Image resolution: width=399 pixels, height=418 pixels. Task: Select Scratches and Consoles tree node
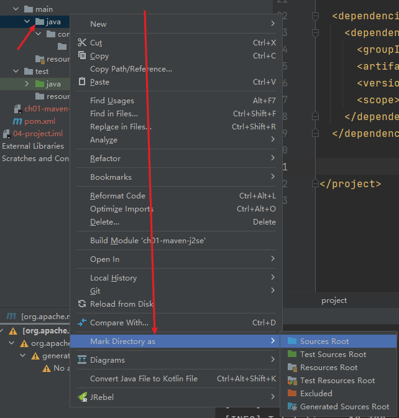(35, 159)
